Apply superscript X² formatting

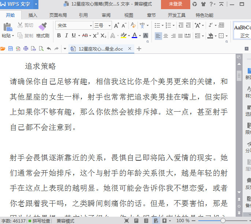[x=95, y=36]
